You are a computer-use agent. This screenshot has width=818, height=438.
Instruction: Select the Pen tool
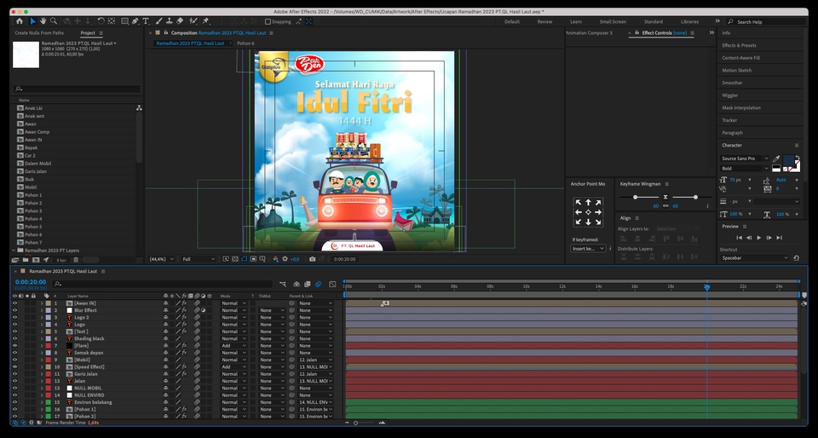coord(135,21)
